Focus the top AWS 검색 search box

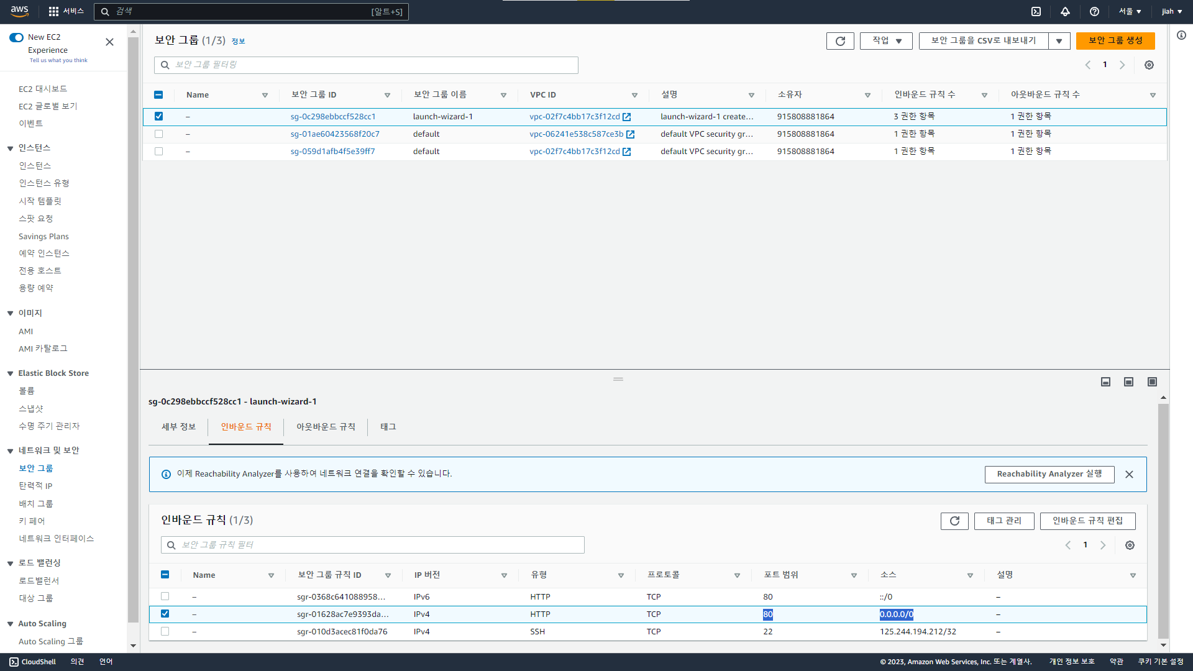251,12
